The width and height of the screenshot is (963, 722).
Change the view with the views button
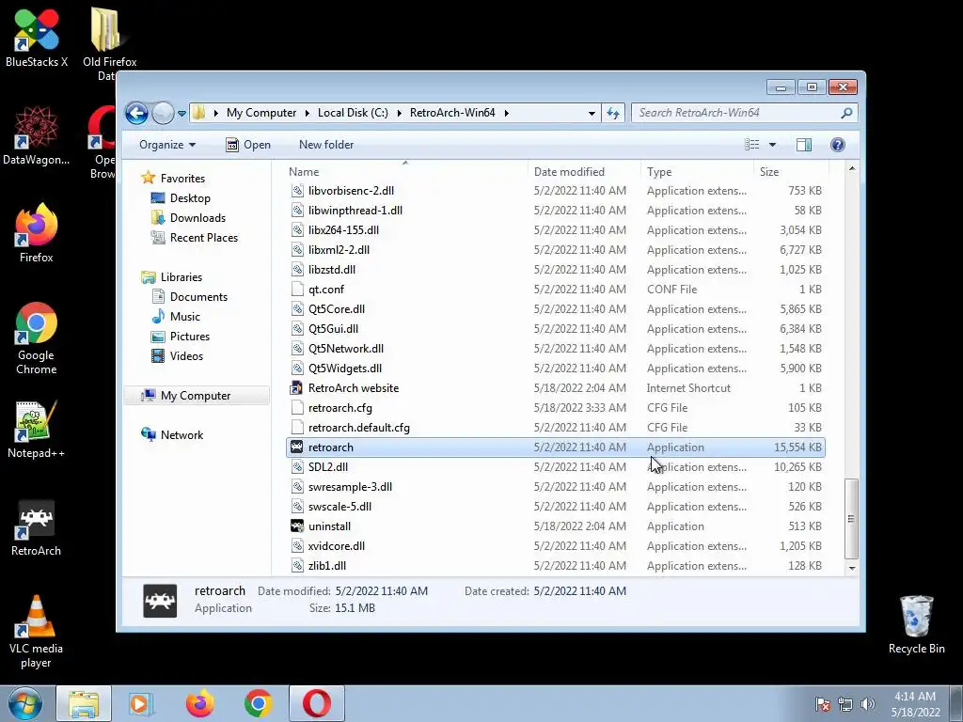point(751,145)
